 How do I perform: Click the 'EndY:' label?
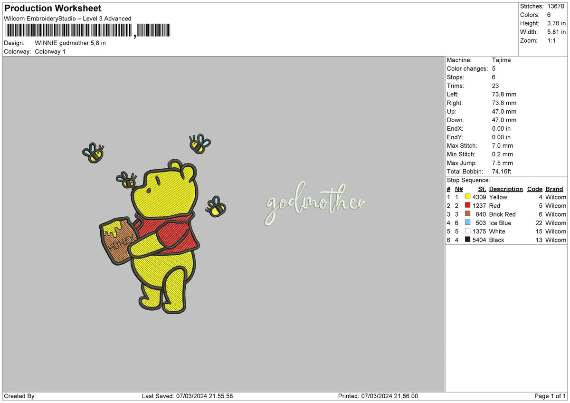(x=455, y=137)
